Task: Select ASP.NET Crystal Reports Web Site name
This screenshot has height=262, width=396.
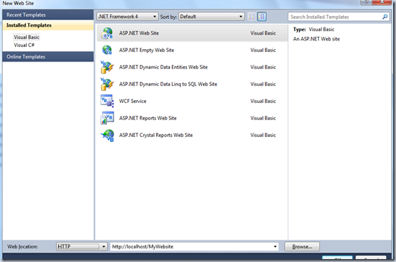Action: point(156,135)
